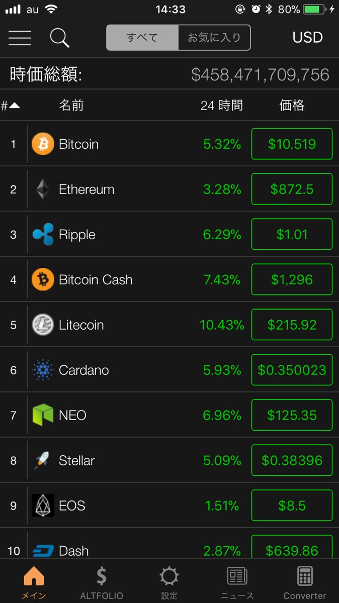339x603 pixels.
Task: Switch to the お気に入り segment
Action: pos(214,38)
